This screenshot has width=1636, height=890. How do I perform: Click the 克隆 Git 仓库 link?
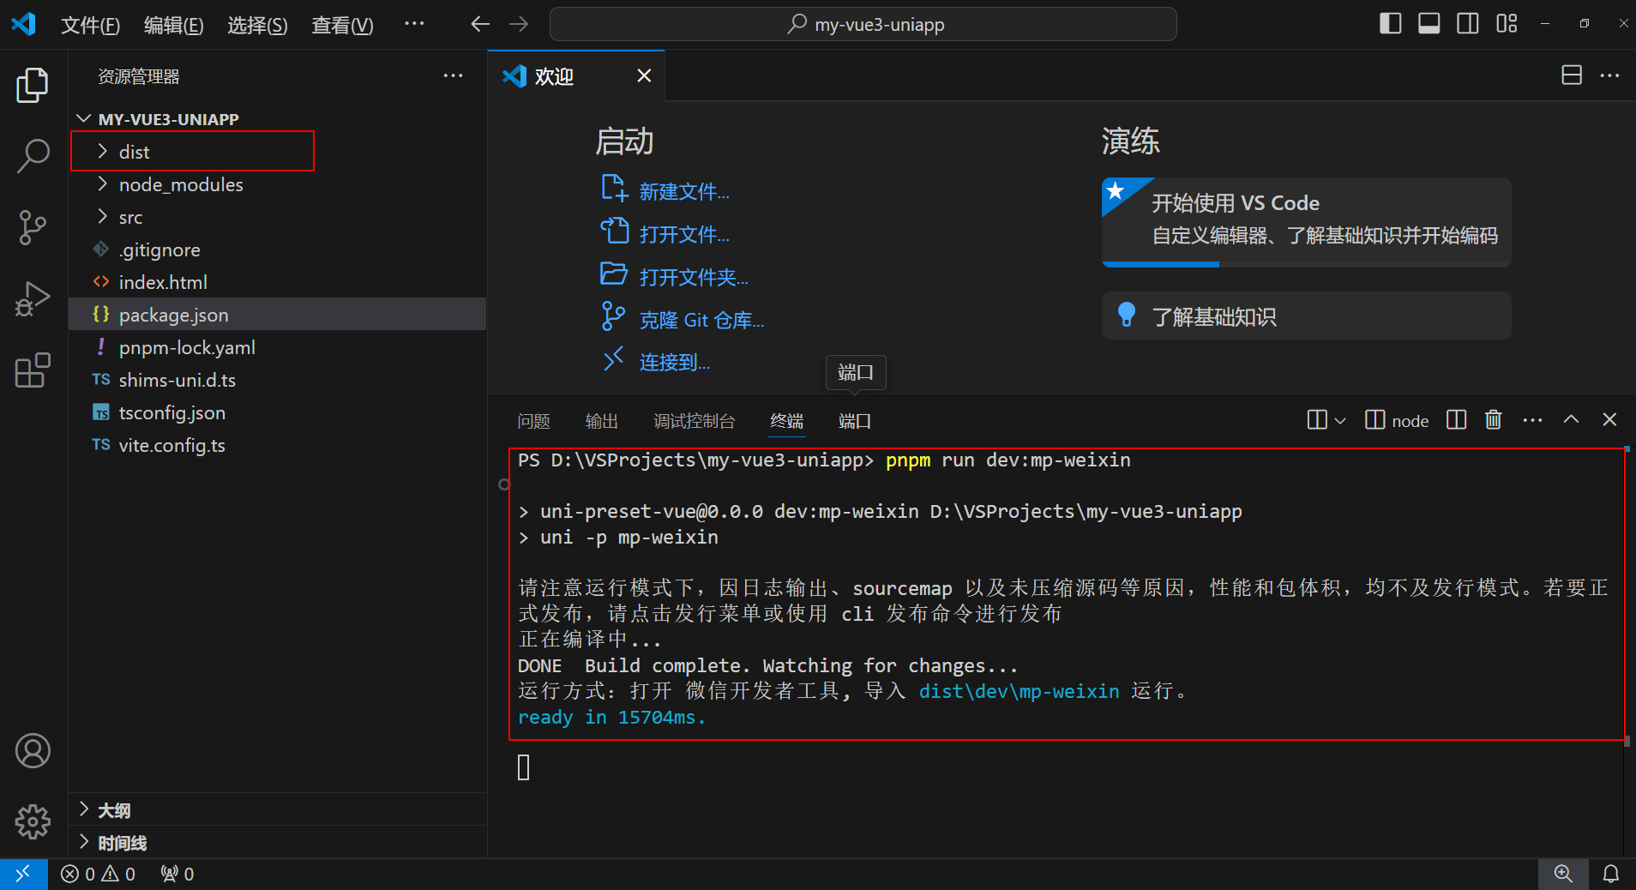click(701, 319)
